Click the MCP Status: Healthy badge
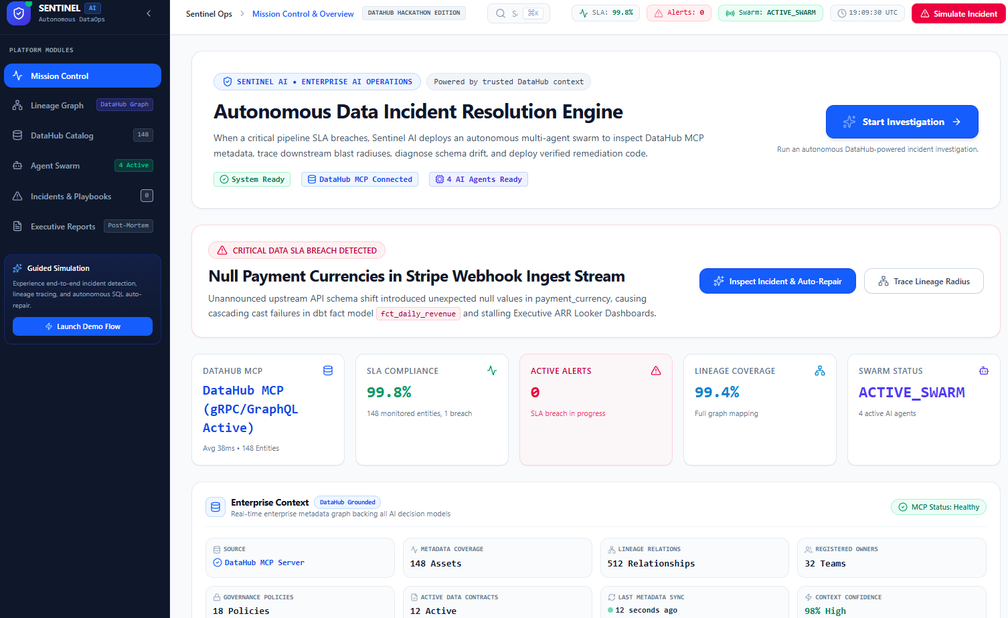The width and height of the screenshot is (1008, 618). (938, 507)
